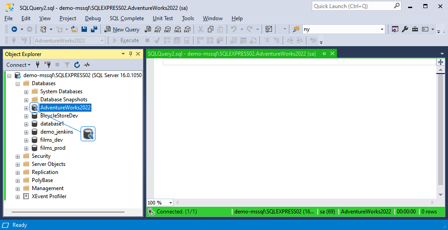
Task: Click the Object Explorer horizontal scrollbar
Action: (x=68, y=212)
